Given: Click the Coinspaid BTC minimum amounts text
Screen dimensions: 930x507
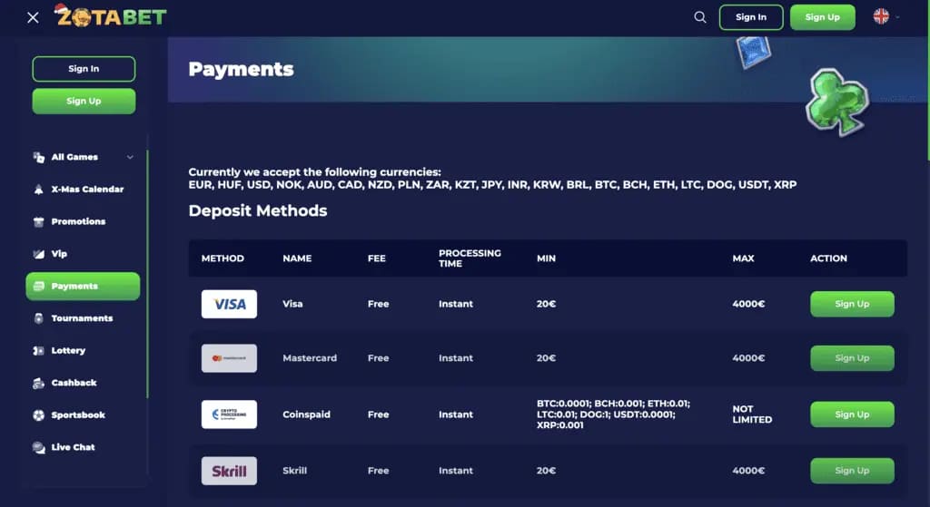Looking at the screenshot, I should tap(613, 414).
